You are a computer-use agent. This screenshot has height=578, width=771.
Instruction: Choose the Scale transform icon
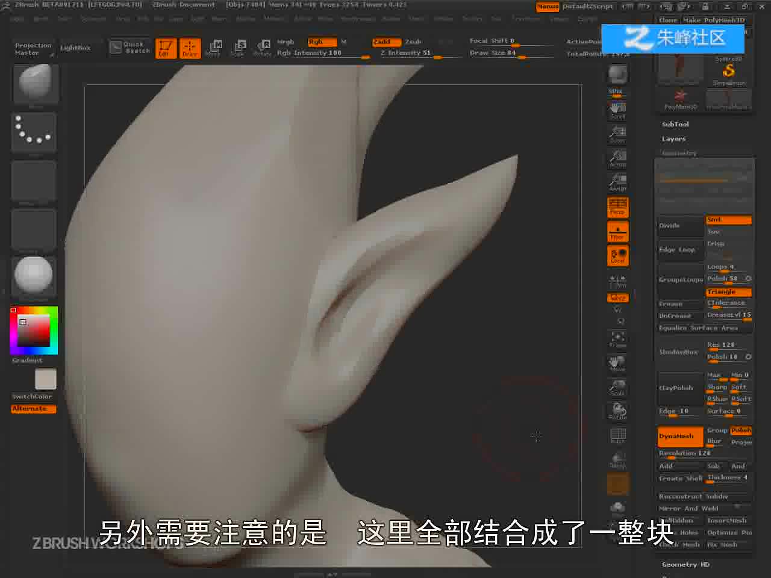[x=238, y=48]
